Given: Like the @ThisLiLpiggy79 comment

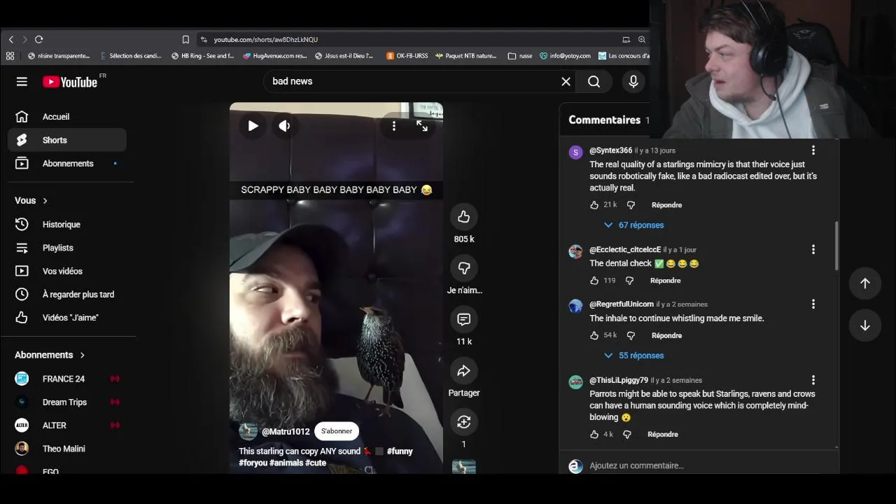Looking at the screenshot, I should click(594, 435).
